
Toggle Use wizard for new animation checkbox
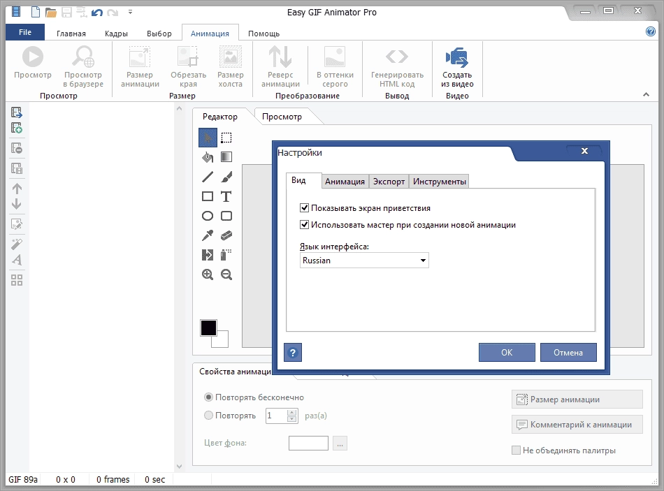pos(304,225)
